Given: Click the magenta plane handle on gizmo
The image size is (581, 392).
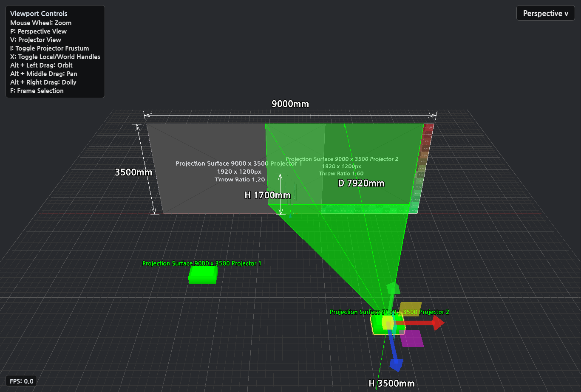Looking at the screenshot, I should tap(412, 338).
